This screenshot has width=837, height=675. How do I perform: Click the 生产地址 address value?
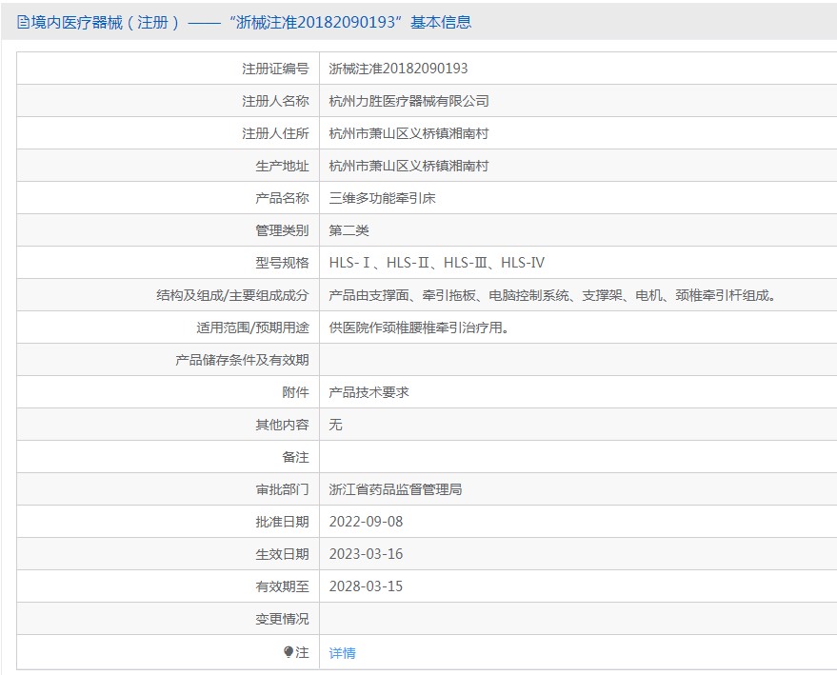pos(409,166)
